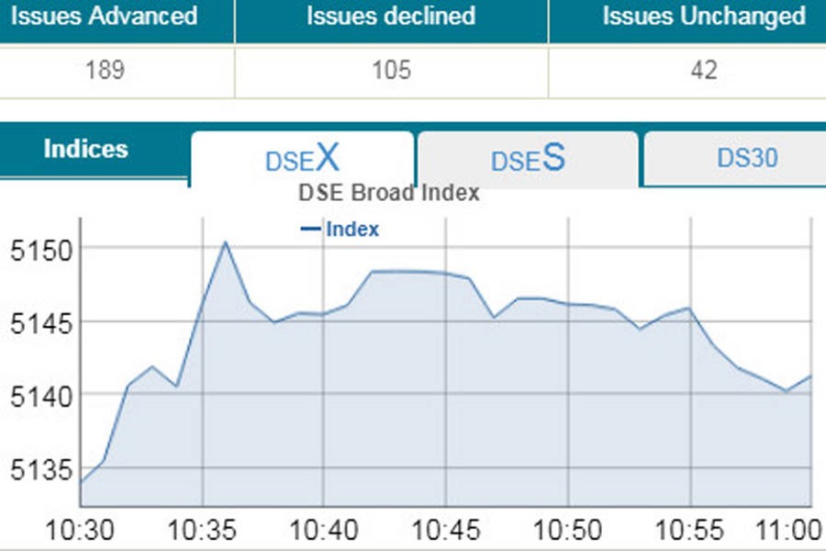This screenshot has height=551, width=826.
Task: Click the blue Index legend line marker
Action: click(311, 230)
